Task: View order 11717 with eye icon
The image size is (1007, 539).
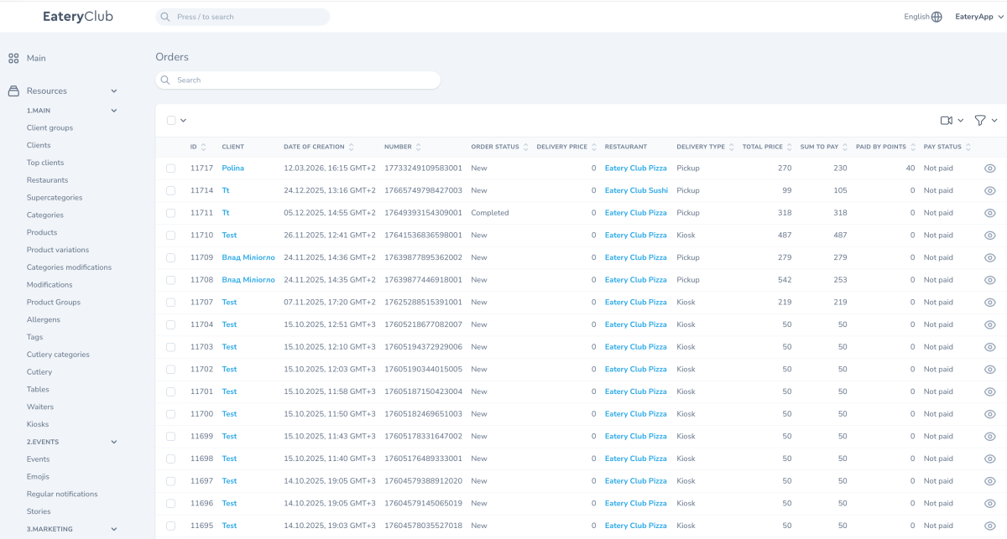Action: 989,168
